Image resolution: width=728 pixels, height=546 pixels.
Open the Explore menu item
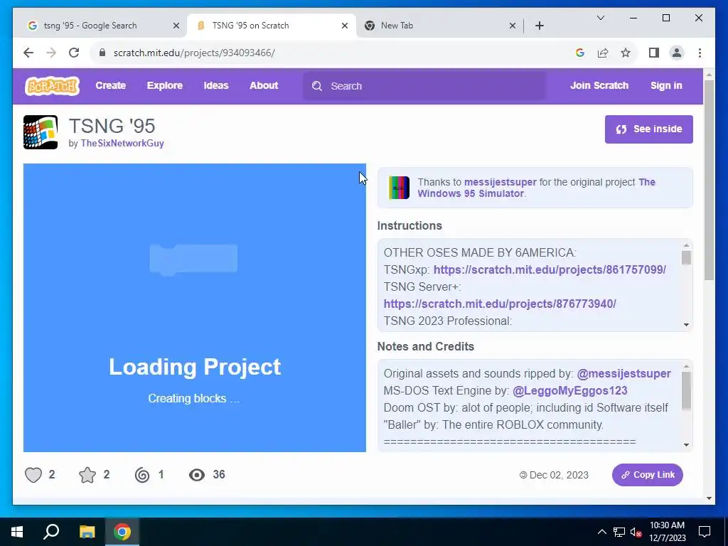click(x=165, y=86)
